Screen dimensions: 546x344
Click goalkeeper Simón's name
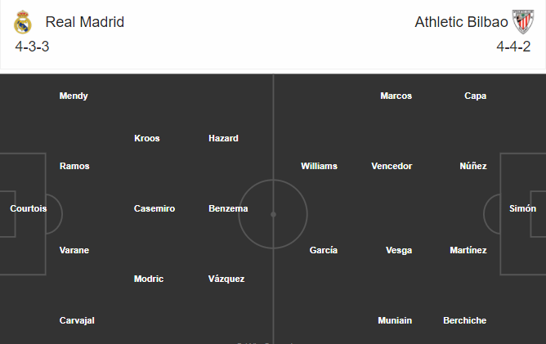coord(522,208)
